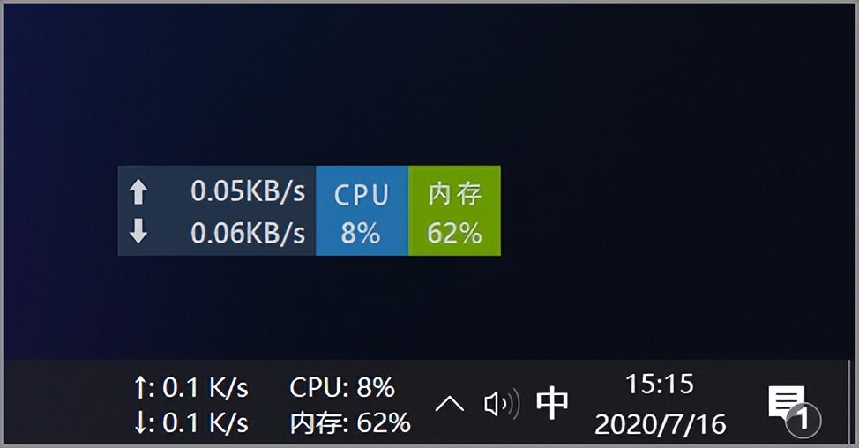Screen dimensions: 859x448
Task: Select the 内存 label in the green tile
Action: [x=455, y=194]
